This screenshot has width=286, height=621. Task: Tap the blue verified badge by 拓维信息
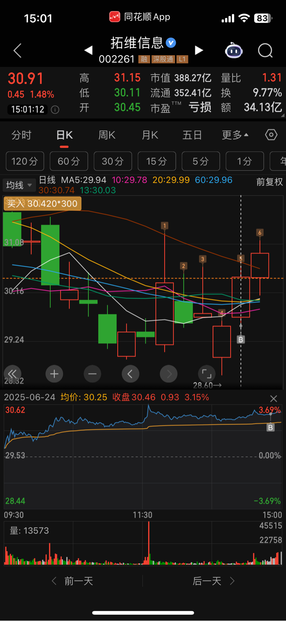[x=171, y=43]
